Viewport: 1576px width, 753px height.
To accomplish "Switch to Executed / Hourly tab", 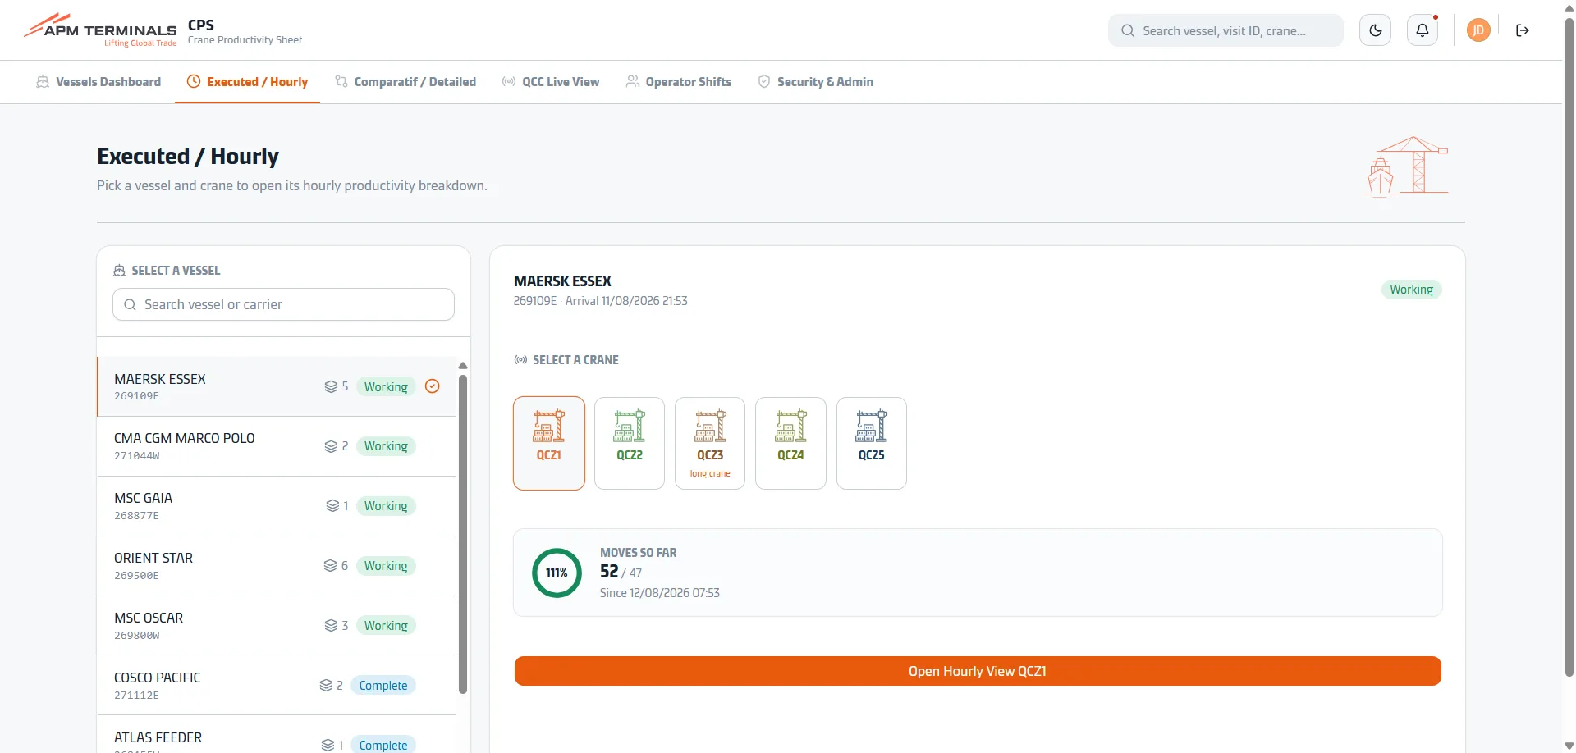I will 247,82.
